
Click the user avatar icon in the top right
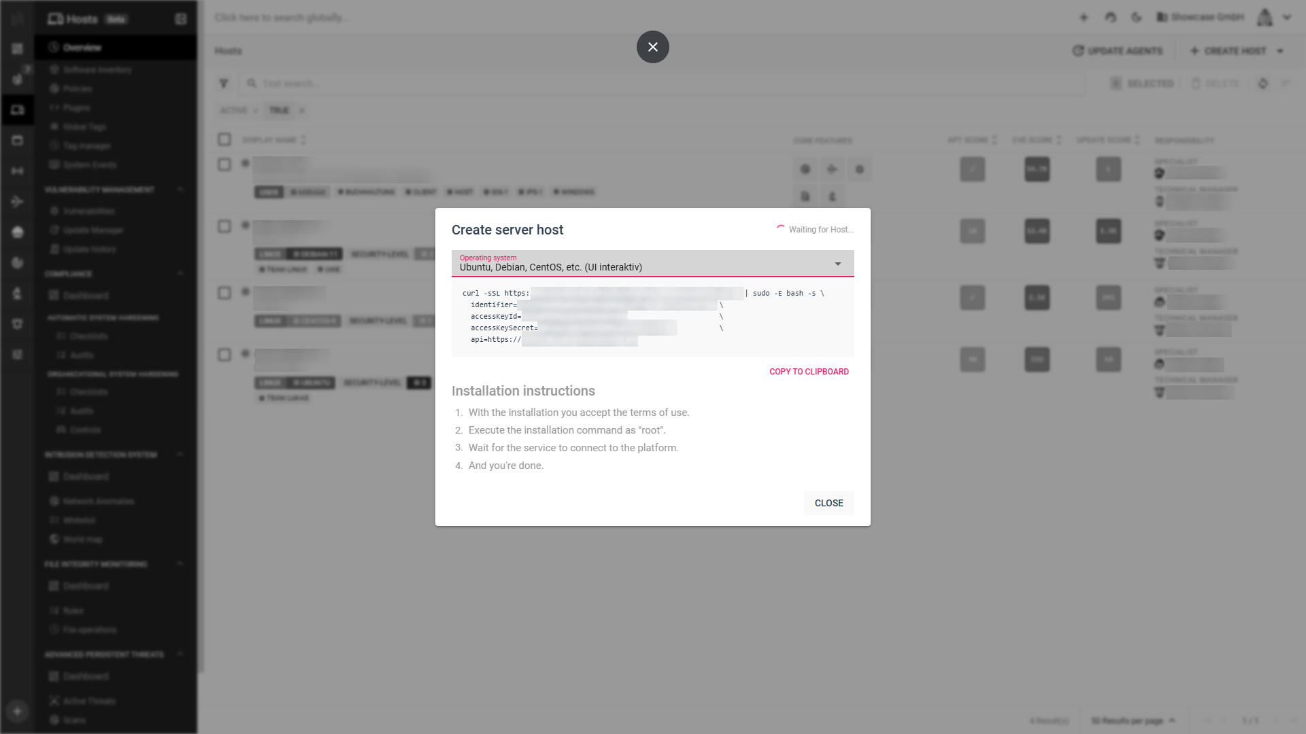[1265, 18]
